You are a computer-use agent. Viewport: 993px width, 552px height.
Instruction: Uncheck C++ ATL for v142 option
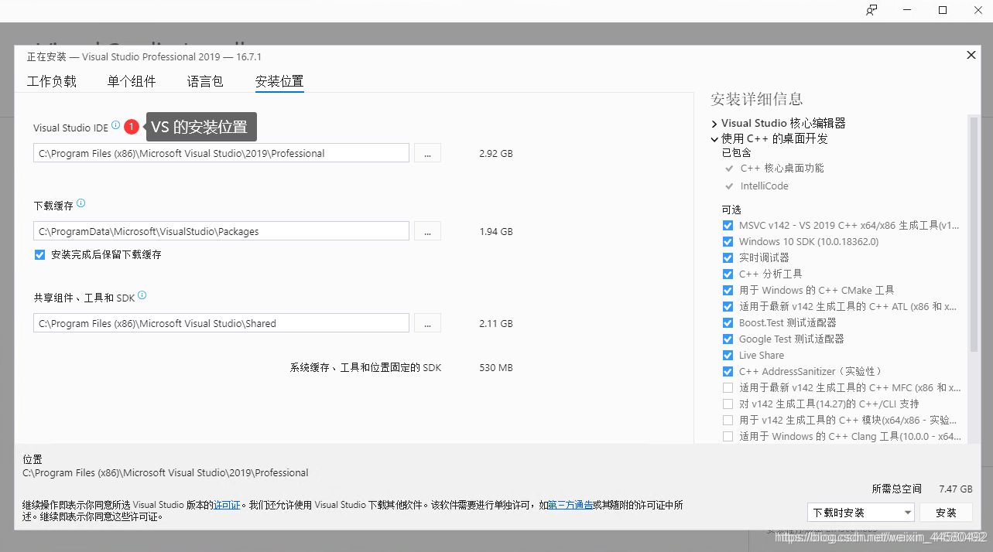point(728,307)
